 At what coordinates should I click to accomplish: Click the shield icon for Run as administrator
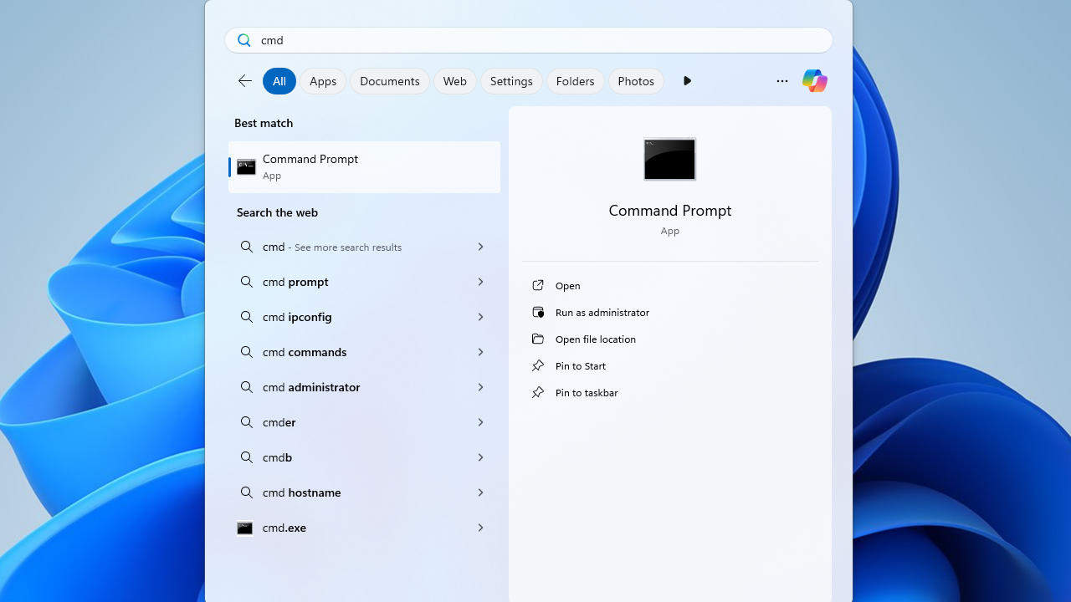tap(538, 312)
